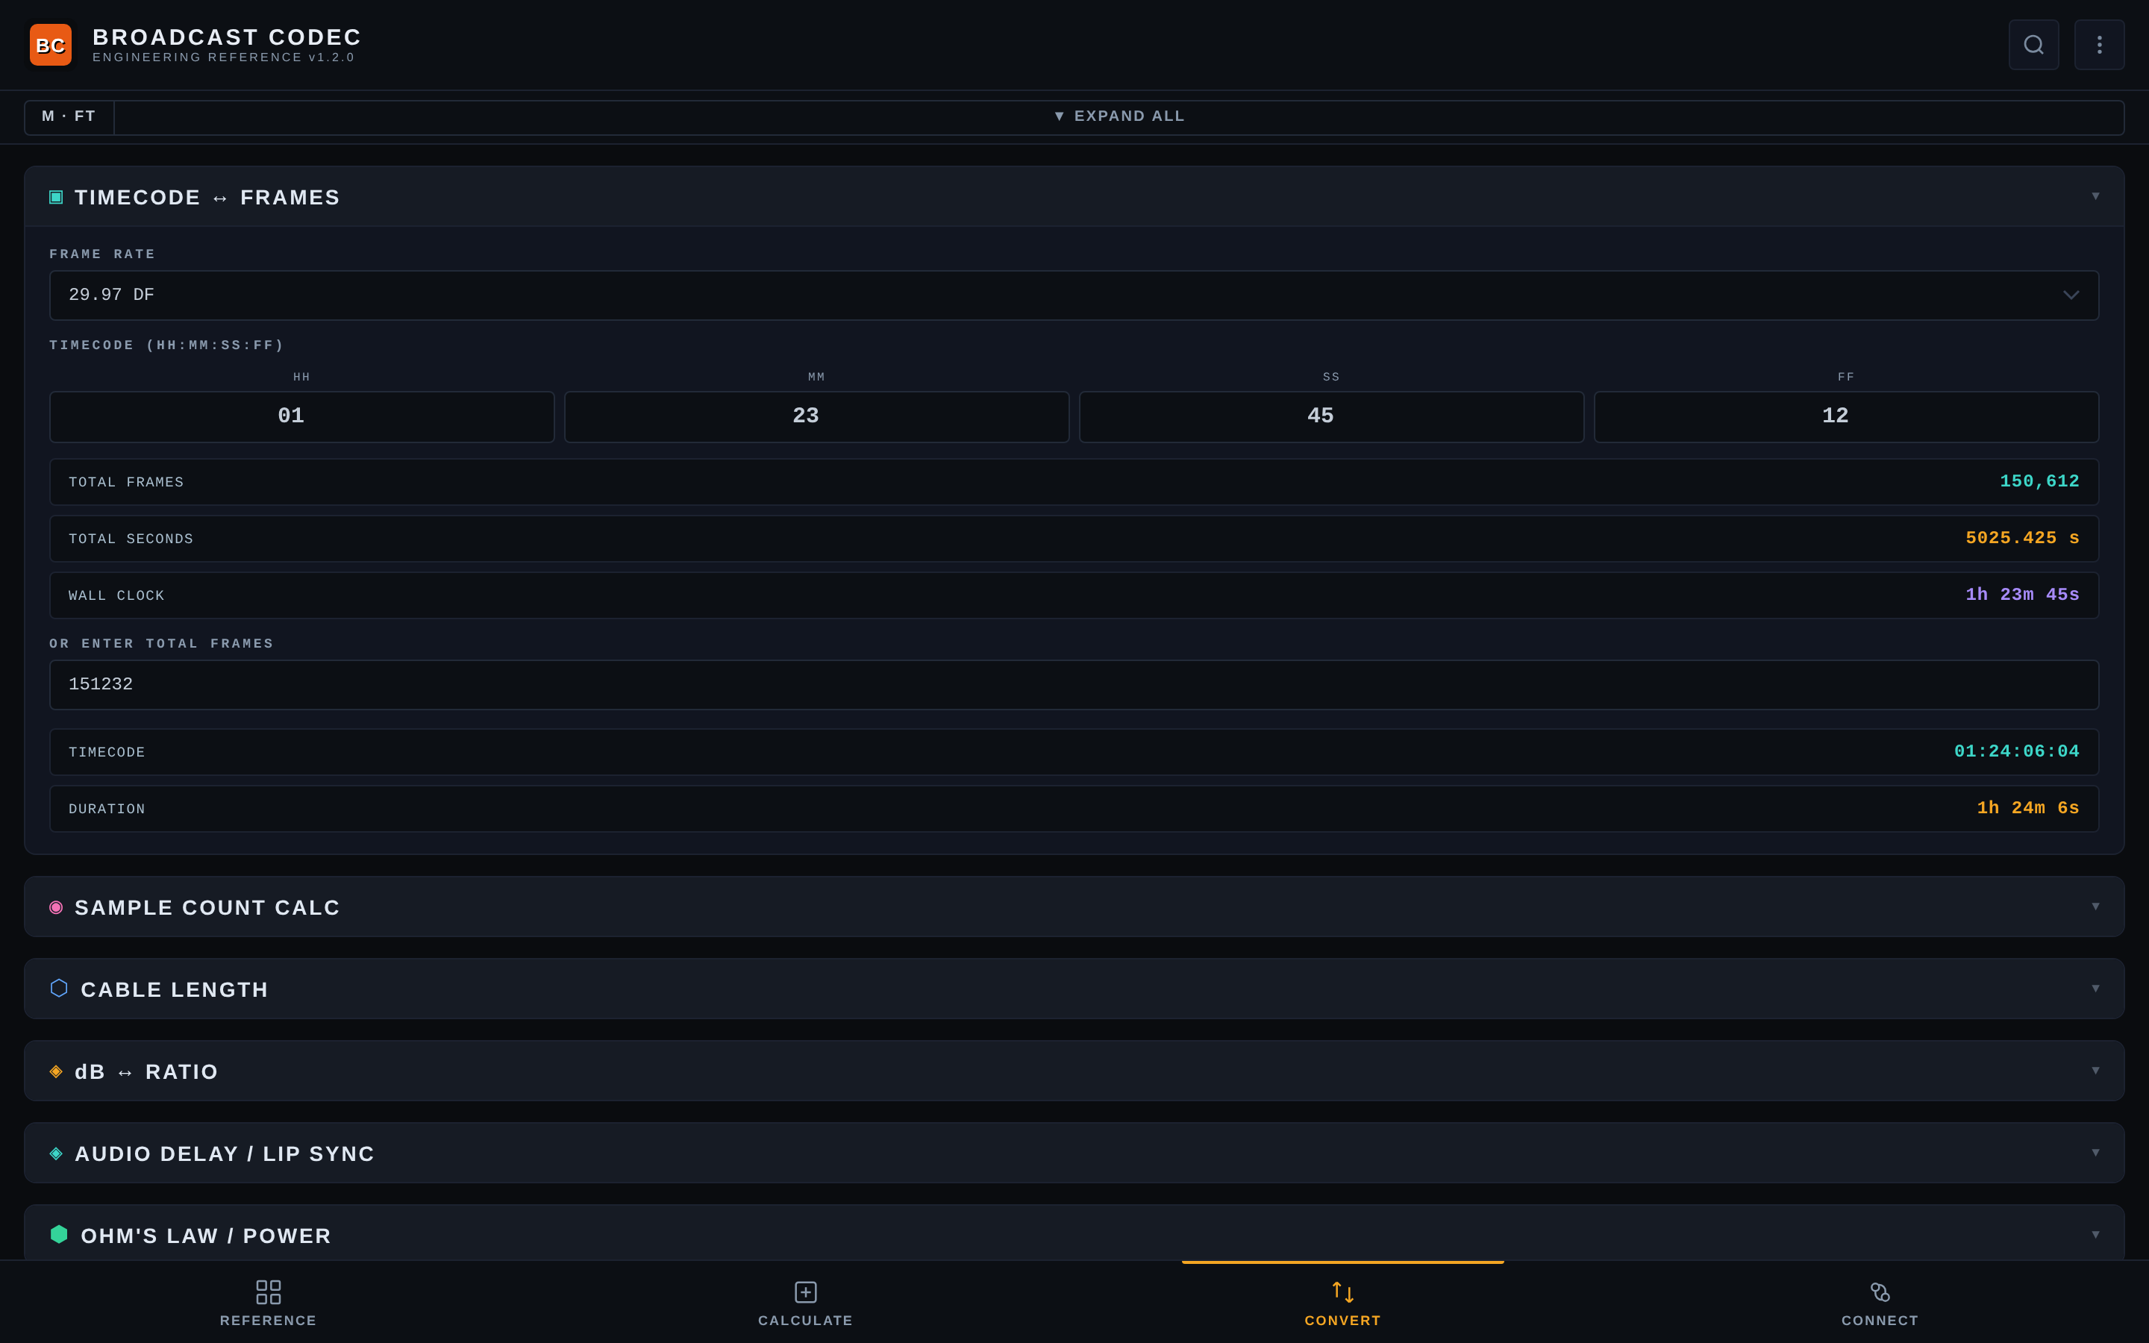The image size is (2149, 1343).
Task: Expand the dB Ratio section
Action: 1074,1071
